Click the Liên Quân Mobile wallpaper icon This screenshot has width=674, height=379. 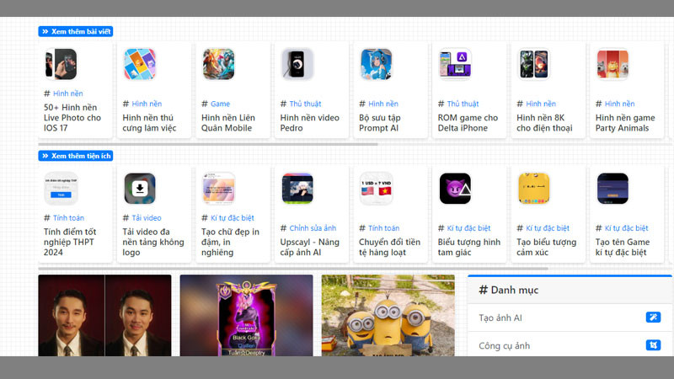coord(218,64)
